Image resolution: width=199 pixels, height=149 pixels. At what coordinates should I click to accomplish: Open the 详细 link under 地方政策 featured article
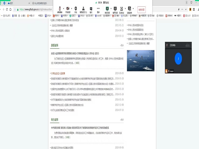(x=68, y=137)
